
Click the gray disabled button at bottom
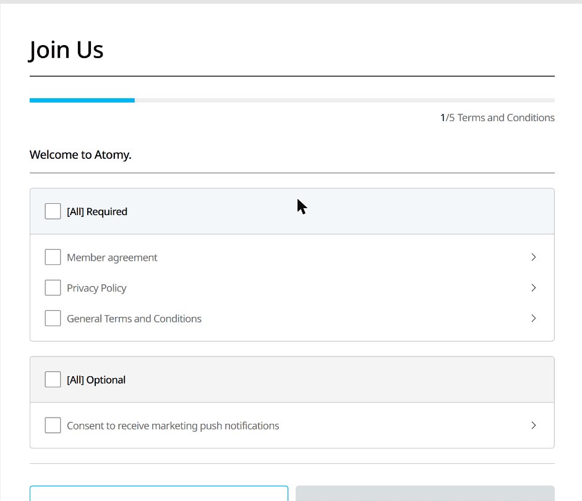coord(425,493)
